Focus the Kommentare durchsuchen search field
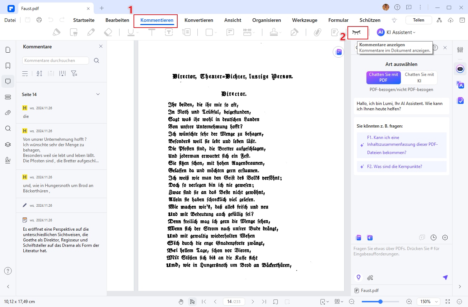This screenshot has width=468, height=307. pyautogui.click(x=56, y=61)
